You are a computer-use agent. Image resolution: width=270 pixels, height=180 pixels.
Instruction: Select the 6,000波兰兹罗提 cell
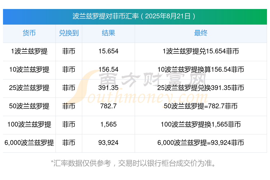[x=29, y=143]
